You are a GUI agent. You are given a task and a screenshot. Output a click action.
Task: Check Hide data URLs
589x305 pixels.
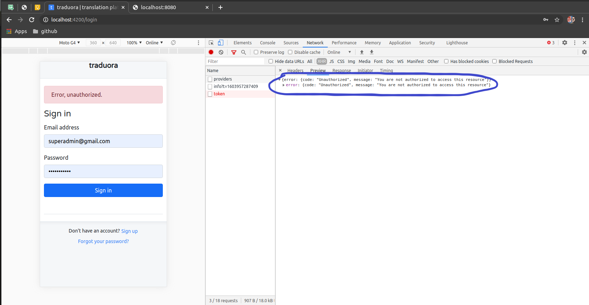point(271,61)
